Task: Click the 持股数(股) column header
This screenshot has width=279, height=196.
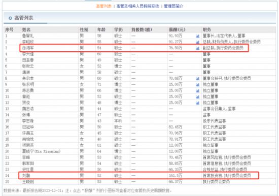Action: pos(142,29)
